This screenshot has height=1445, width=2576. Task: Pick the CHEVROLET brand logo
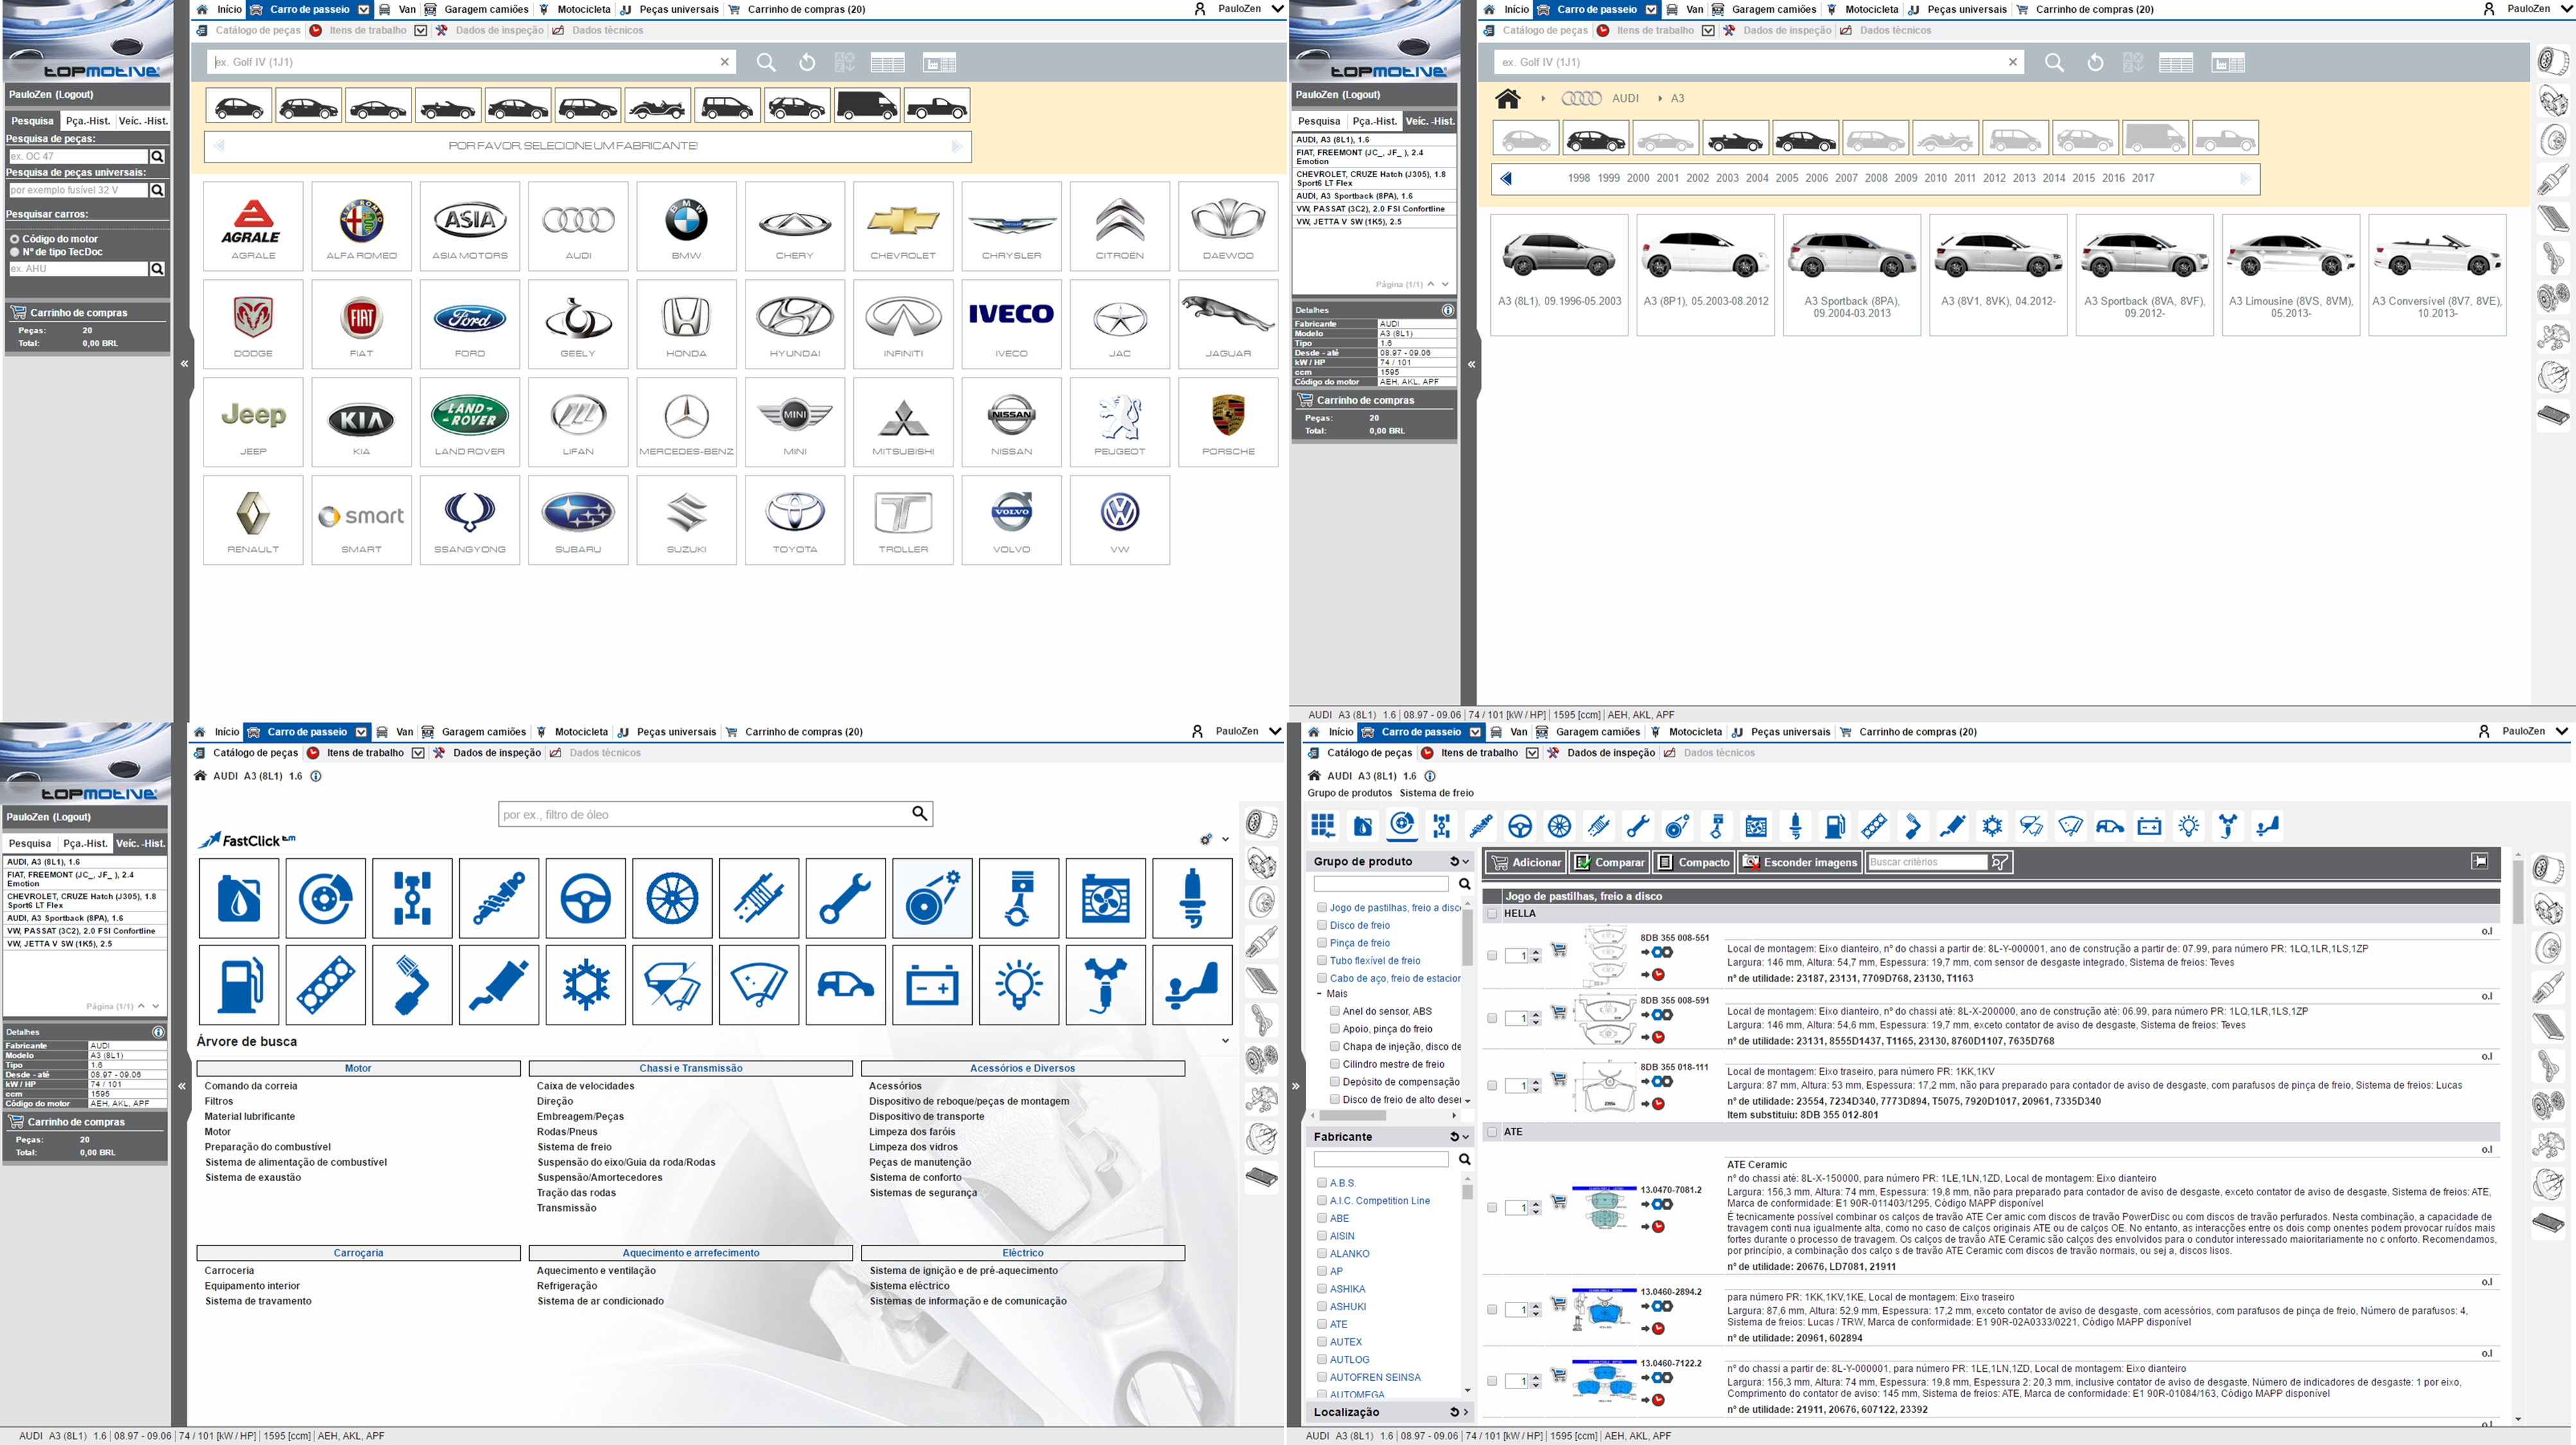point(903,226)
